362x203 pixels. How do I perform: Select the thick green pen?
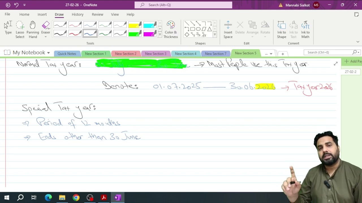coord(105,33)
